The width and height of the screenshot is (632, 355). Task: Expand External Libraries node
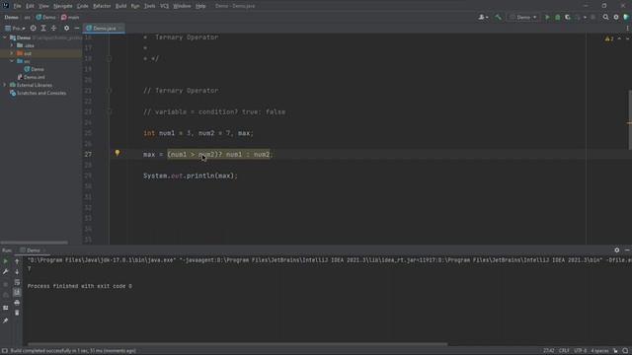coord(5,85)
